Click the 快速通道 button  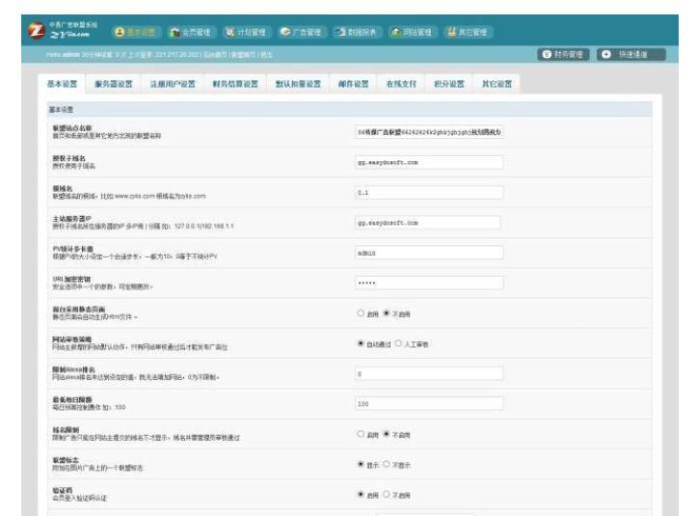(631, 54)
